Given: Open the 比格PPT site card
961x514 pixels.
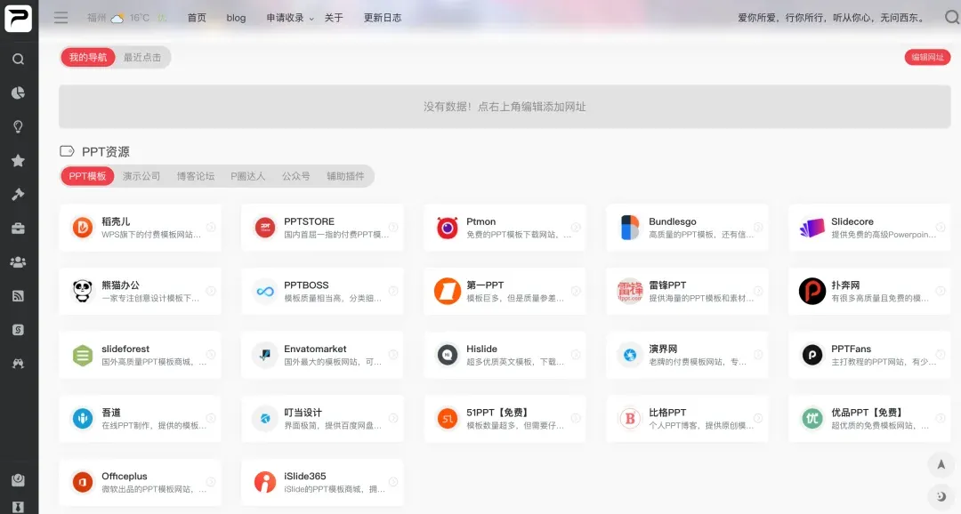Looking at the screenshot, I should click(x=687, y=419).
